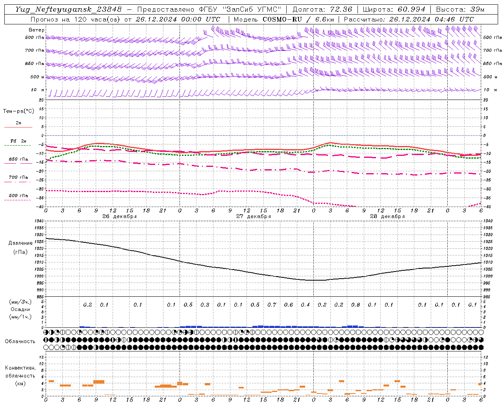Viewport: 504px width, 403px height.
Task: Click the 'Облачность' cloud cover label
Action: point(20,342)
